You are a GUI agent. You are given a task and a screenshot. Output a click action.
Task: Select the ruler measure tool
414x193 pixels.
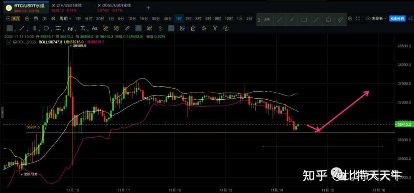pos(127,28)
